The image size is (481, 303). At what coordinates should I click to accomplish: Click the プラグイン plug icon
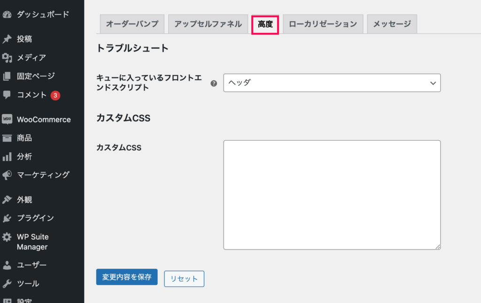click(7, 218)
